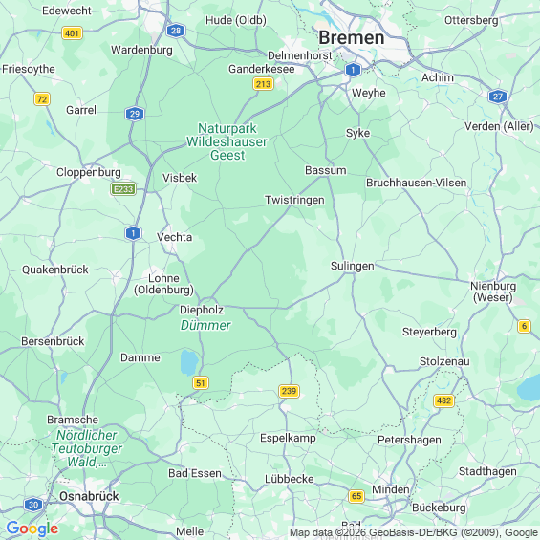Select the Nienburg (Weser) town label

[493, 292]
